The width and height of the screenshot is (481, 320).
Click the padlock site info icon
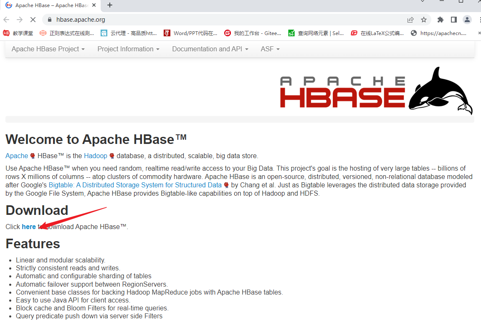(x=49, y=20)
